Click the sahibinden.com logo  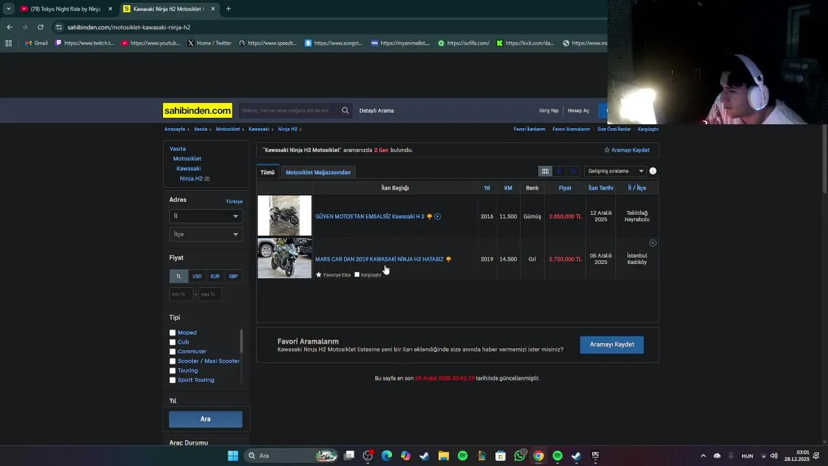(x=197, y=111)
